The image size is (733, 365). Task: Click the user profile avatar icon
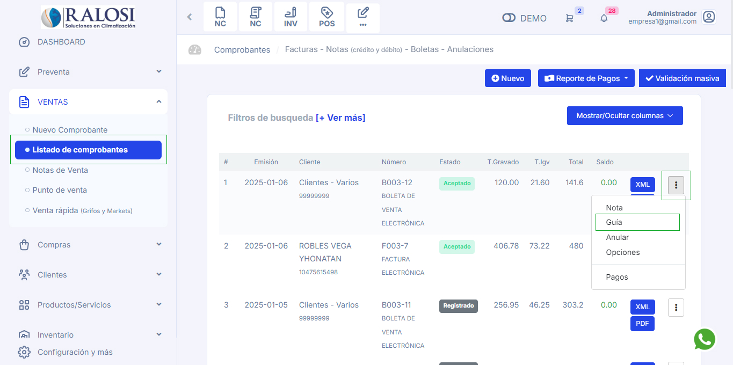709,17
